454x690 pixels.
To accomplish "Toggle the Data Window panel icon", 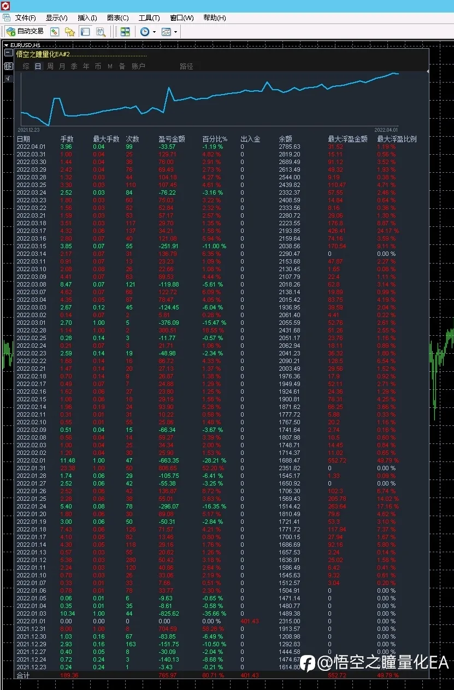I will [x=85, y=32].
